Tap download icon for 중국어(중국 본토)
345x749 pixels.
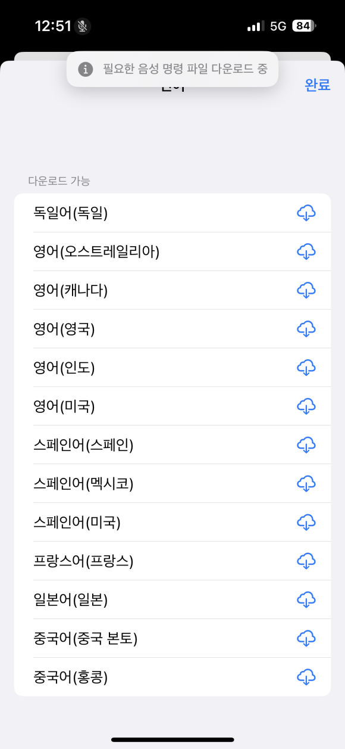(x=306, y=638)
